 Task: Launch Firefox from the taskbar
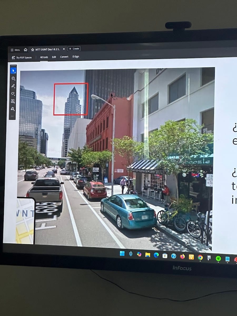pyautogui.click(x=182, y=256)
